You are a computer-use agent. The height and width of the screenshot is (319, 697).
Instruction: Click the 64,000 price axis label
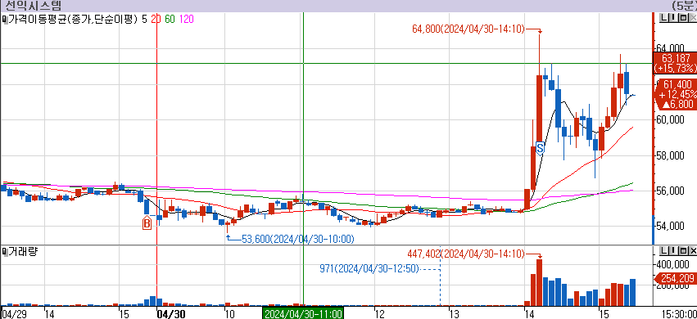670,48
